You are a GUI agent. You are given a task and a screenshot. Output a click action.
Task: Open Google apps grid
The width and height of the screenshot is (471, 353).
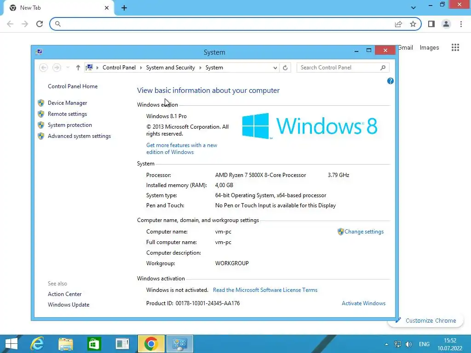coord(455,47)
